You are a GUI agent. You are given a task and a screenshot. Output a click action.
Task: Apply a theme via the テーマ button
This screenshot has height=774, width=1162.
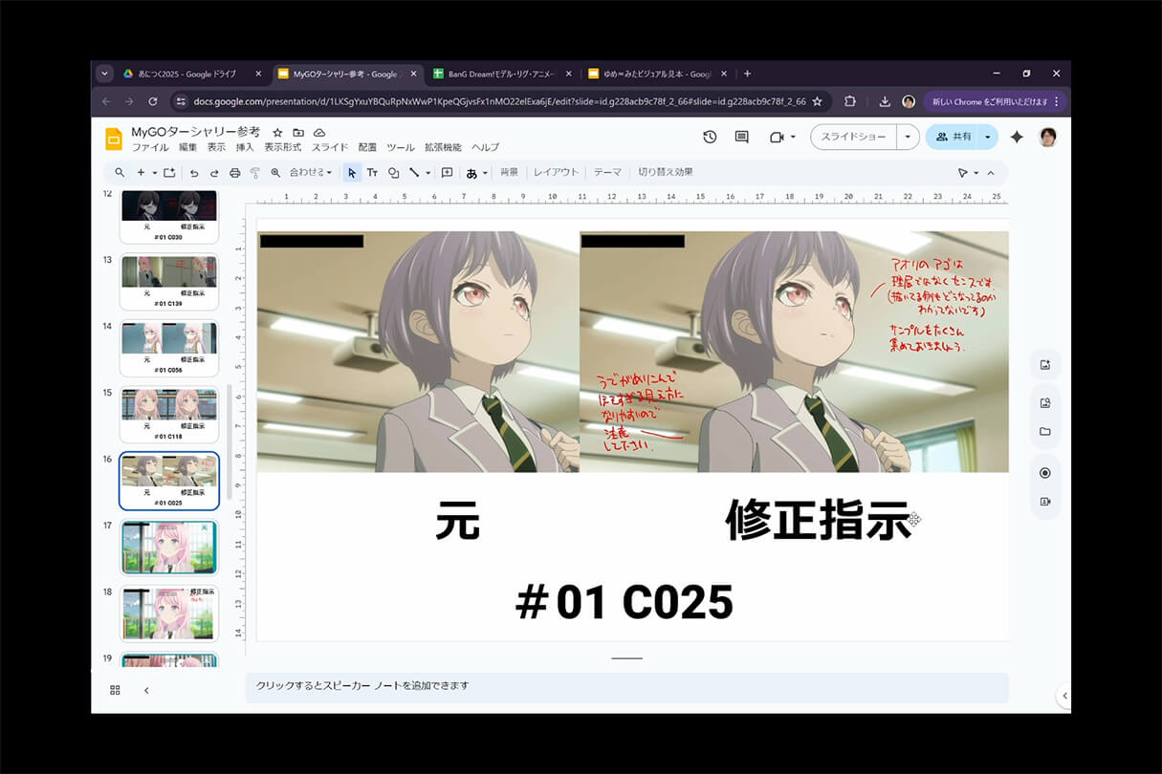[609, 173]
